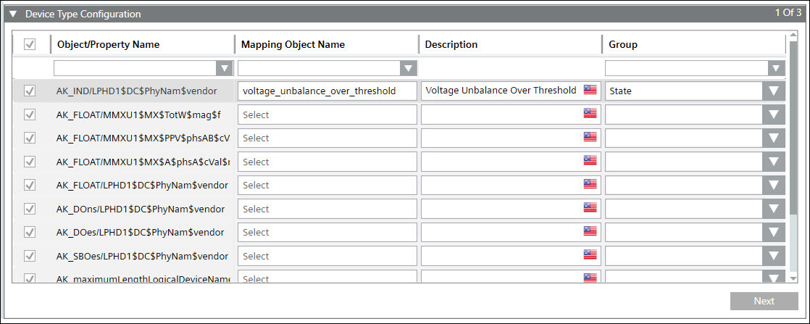Toggle the select-all header checkbox
The image size is (810, 324).
tap(30, 45)
